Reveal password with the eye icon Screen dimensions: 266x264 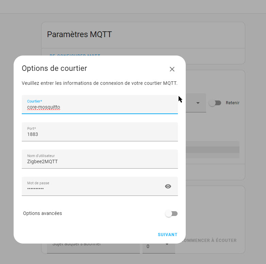point(168,186)
